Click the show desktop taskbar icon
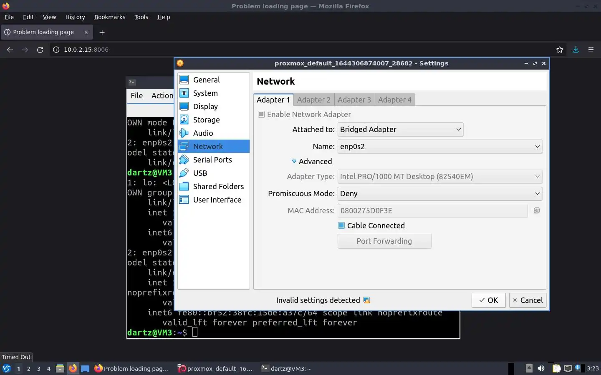The image size is (601, 375). pyautogui.click(x=85, y=368)
